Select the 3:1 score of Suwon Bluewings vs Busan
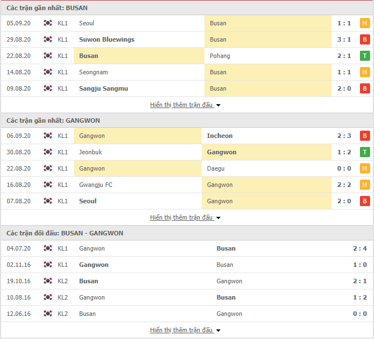The height and width of the screenshot is (339, 374). [344, 39]
